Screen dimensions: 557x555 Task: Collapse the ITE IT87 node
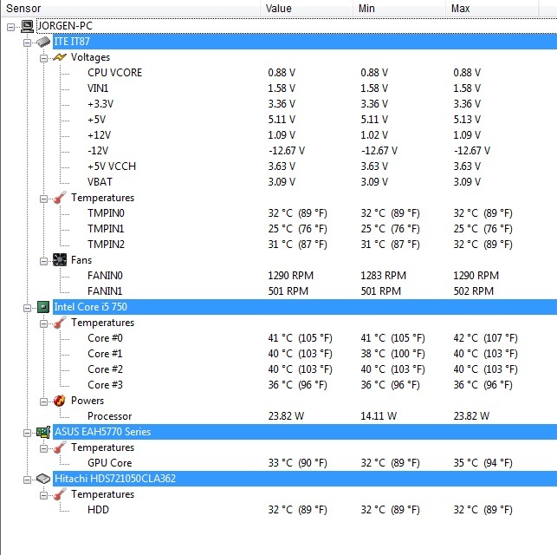point(27,42)
